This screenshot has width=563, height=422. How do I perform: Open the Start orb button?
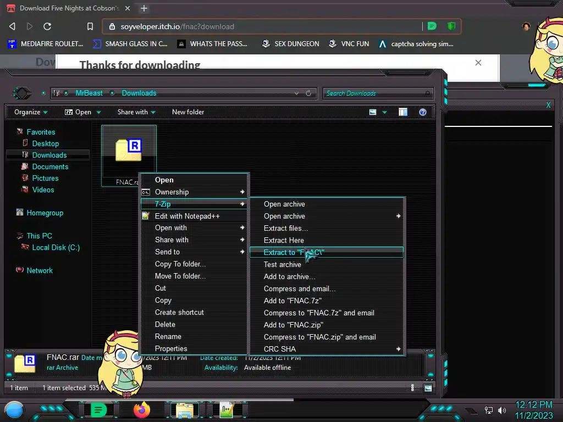(x=14, y=410)
